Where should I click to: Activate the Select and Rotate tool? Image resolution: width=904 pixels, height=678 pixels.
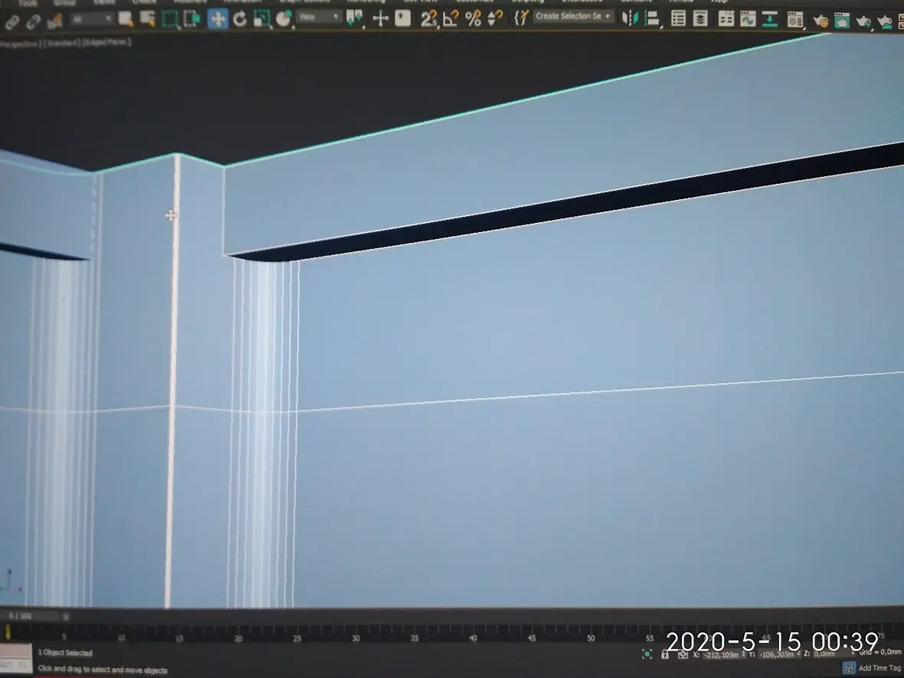[240, 19]
